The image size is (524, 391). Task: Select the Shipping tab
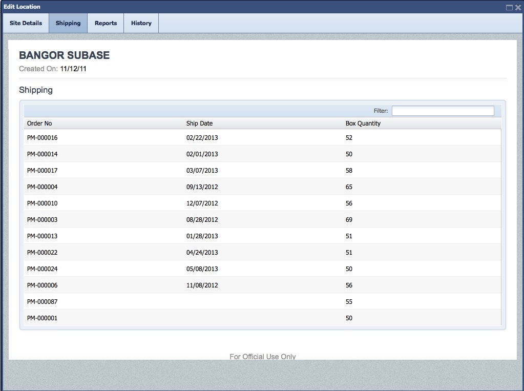point(68,23)
